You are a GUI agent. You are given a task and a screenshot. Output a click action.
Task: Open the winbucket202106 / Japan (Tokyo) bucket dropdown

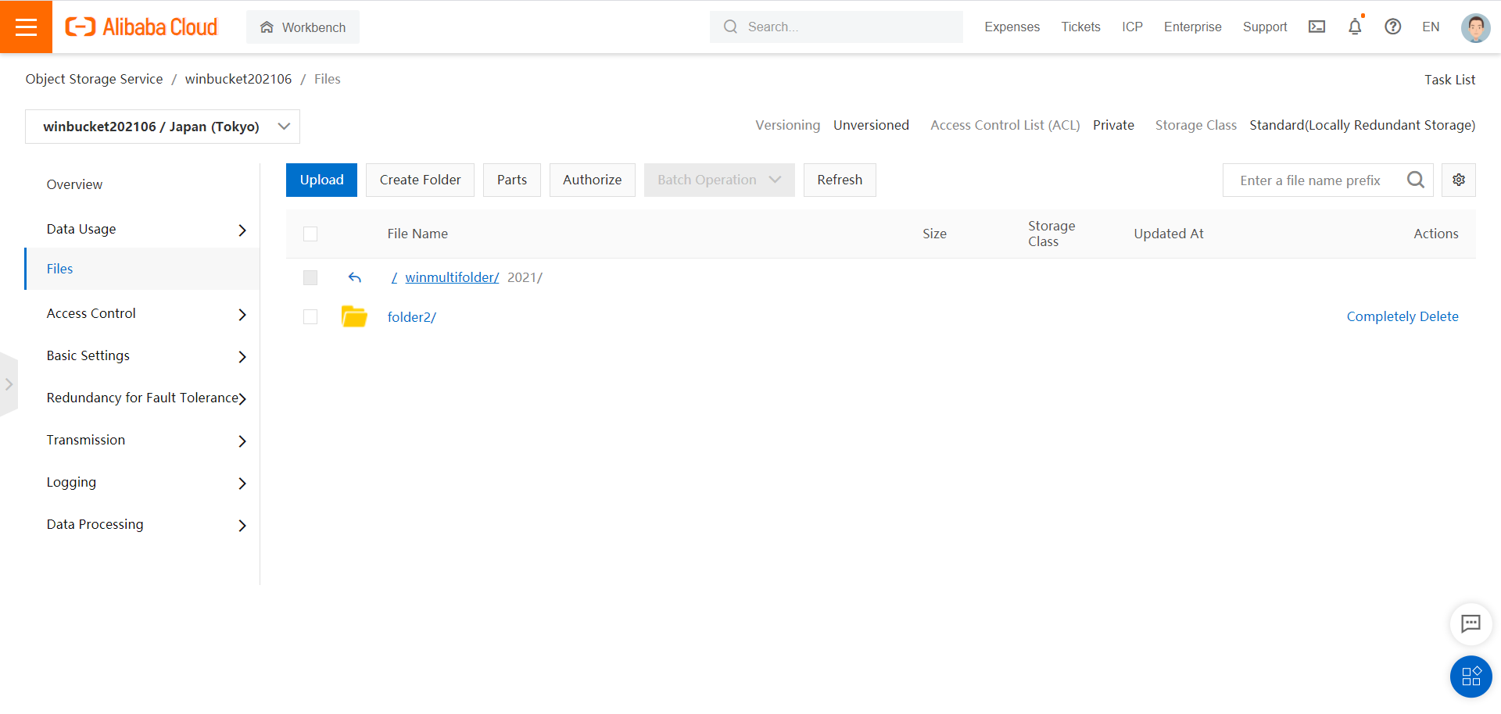pyautogui.click(x=163, y=127)
